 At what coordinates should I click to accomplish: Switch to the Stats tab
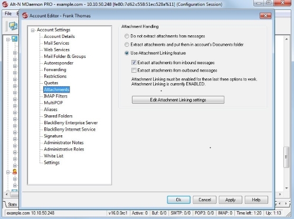[x=12, y=204]
